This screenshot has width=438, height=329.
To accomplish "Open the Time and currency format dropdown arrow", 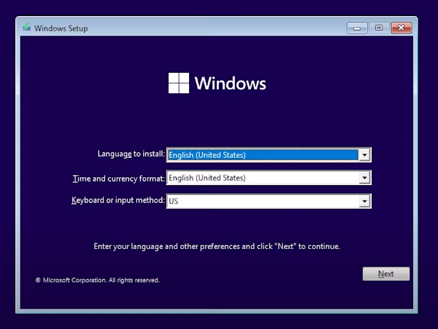I will (364, 178).
